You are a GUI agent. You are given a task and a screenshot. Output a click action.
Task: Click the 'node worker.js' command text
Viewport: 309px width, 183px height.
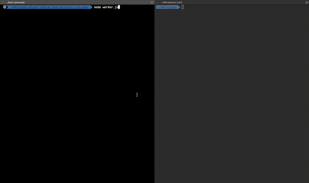pyautogui.click(x=106, y=7)
